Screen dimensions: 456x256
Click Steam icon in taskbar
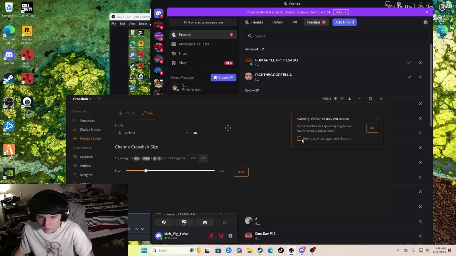click(x=260, y=251)
